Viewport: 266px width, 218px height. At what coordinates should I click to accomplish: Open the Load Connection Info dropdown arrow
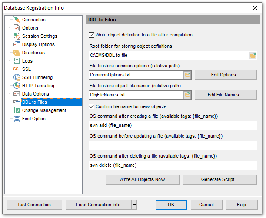pos(134,205)
